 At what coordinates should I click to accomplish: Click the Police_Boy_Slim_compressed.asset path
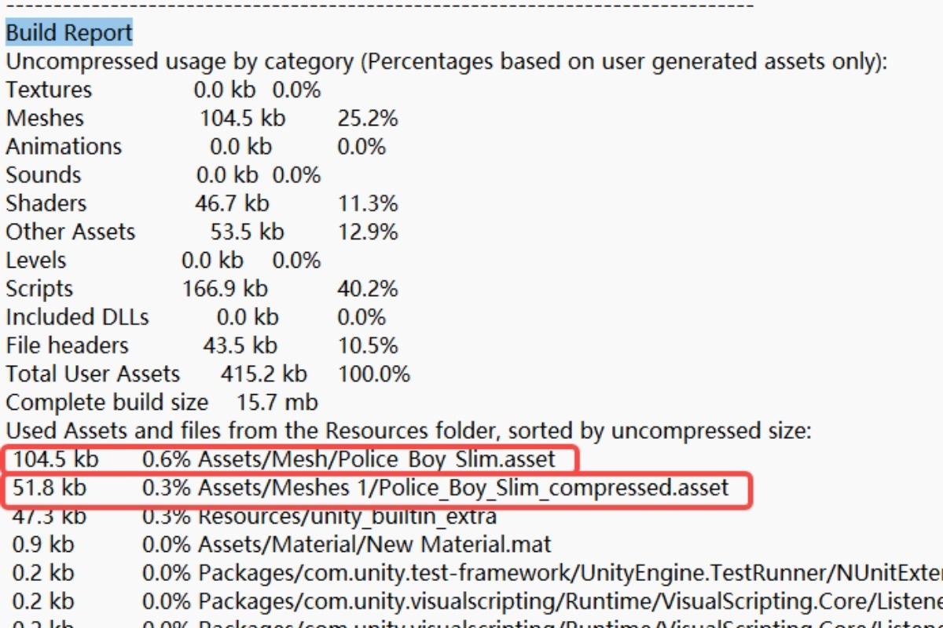coord(464,488)
